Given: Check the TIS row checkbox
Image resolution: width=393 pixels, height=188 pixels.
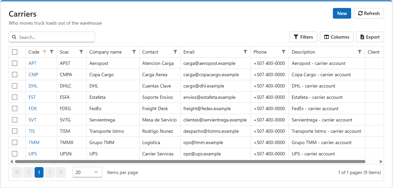Looking at the screenshot, I should [x=15, y=131].
